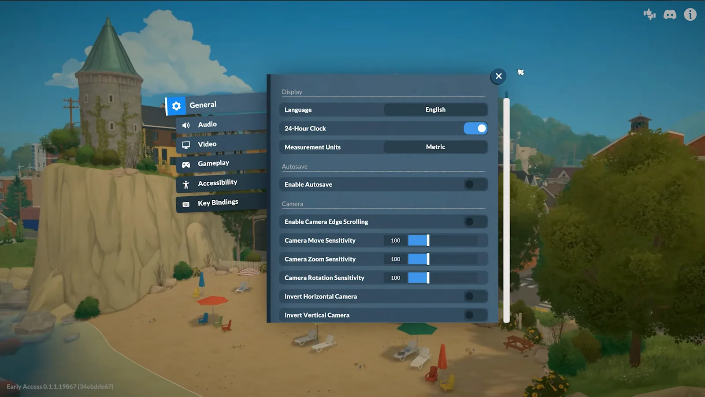The width and height of the screenshot is (705, 397).
Task: Click the Enable Camera Edge Scrolling label
Action: pyautogui.click(x=327, y=221)
